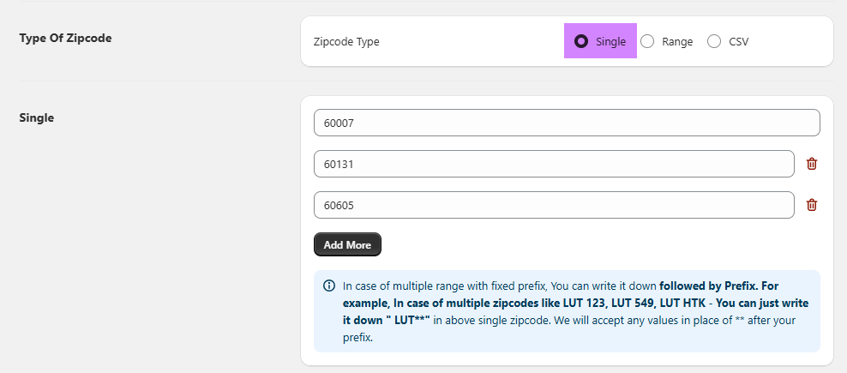Image resolution: width=847 pixels, height=373 pixels.
Task: Select the CSV radio option
Action: (x=714, y=41)
